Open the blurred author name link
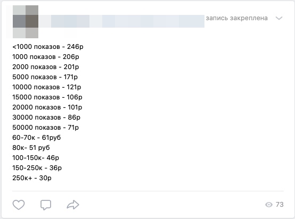295x219 pixels. 121,21
